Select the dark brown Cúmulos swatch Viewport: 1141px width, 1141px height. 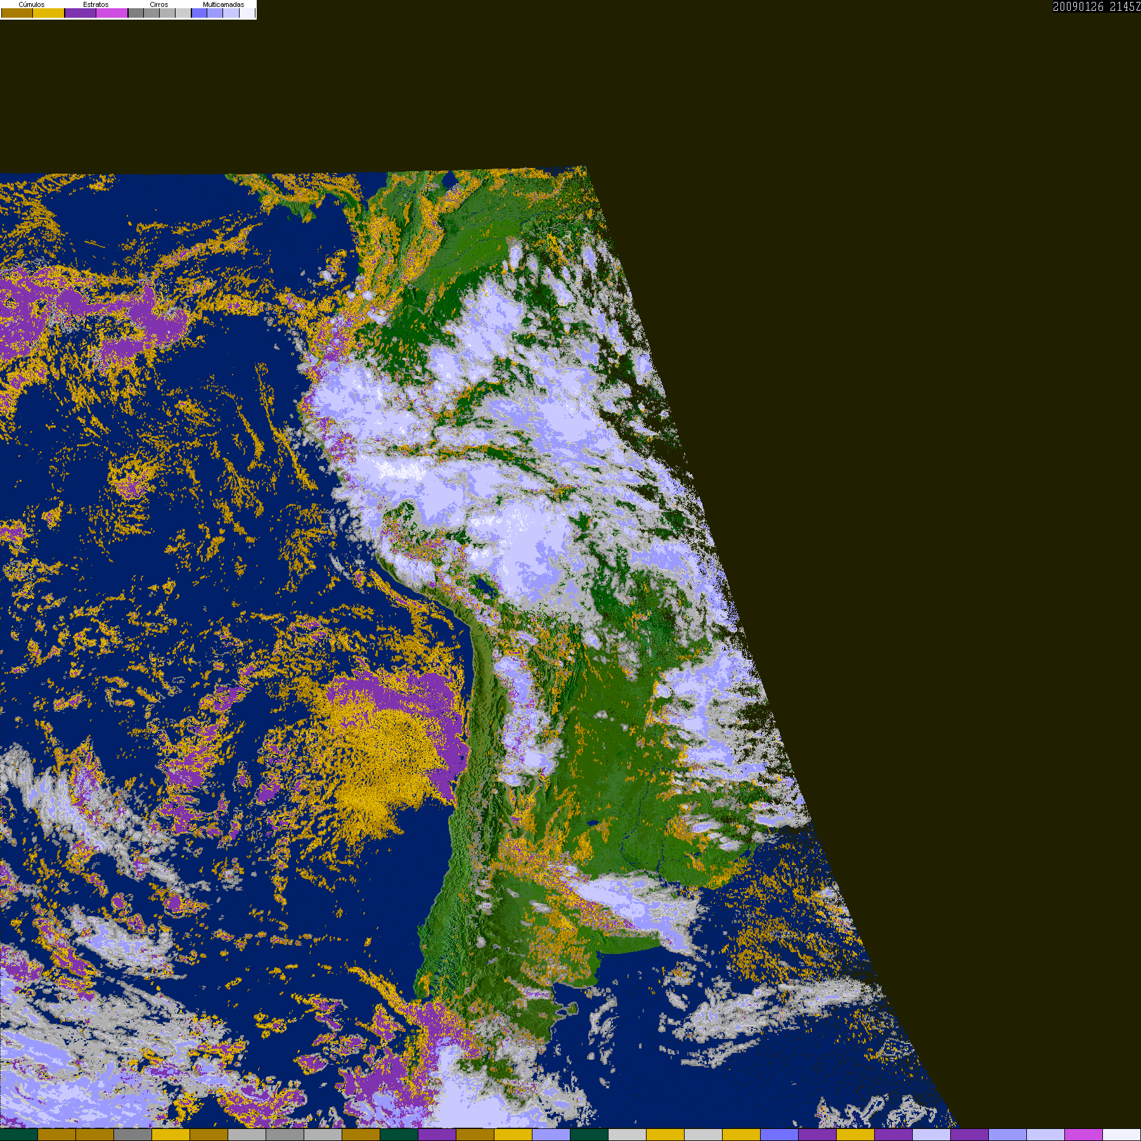pyautogui.click(x=17, y=13)
